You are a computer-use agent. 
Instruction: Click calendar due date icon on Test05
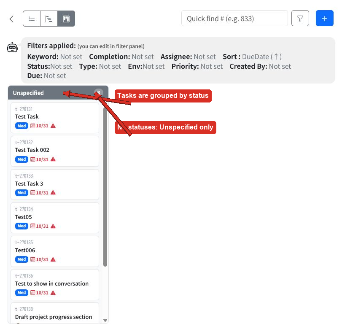33,226
